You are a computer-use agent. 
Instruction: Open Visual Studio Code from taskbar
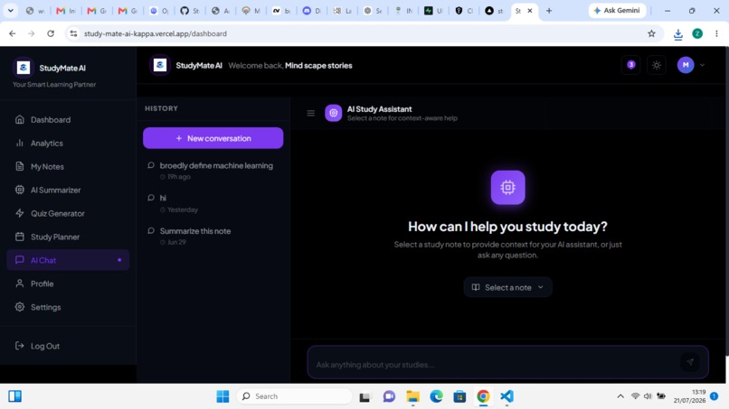point(507,396)
